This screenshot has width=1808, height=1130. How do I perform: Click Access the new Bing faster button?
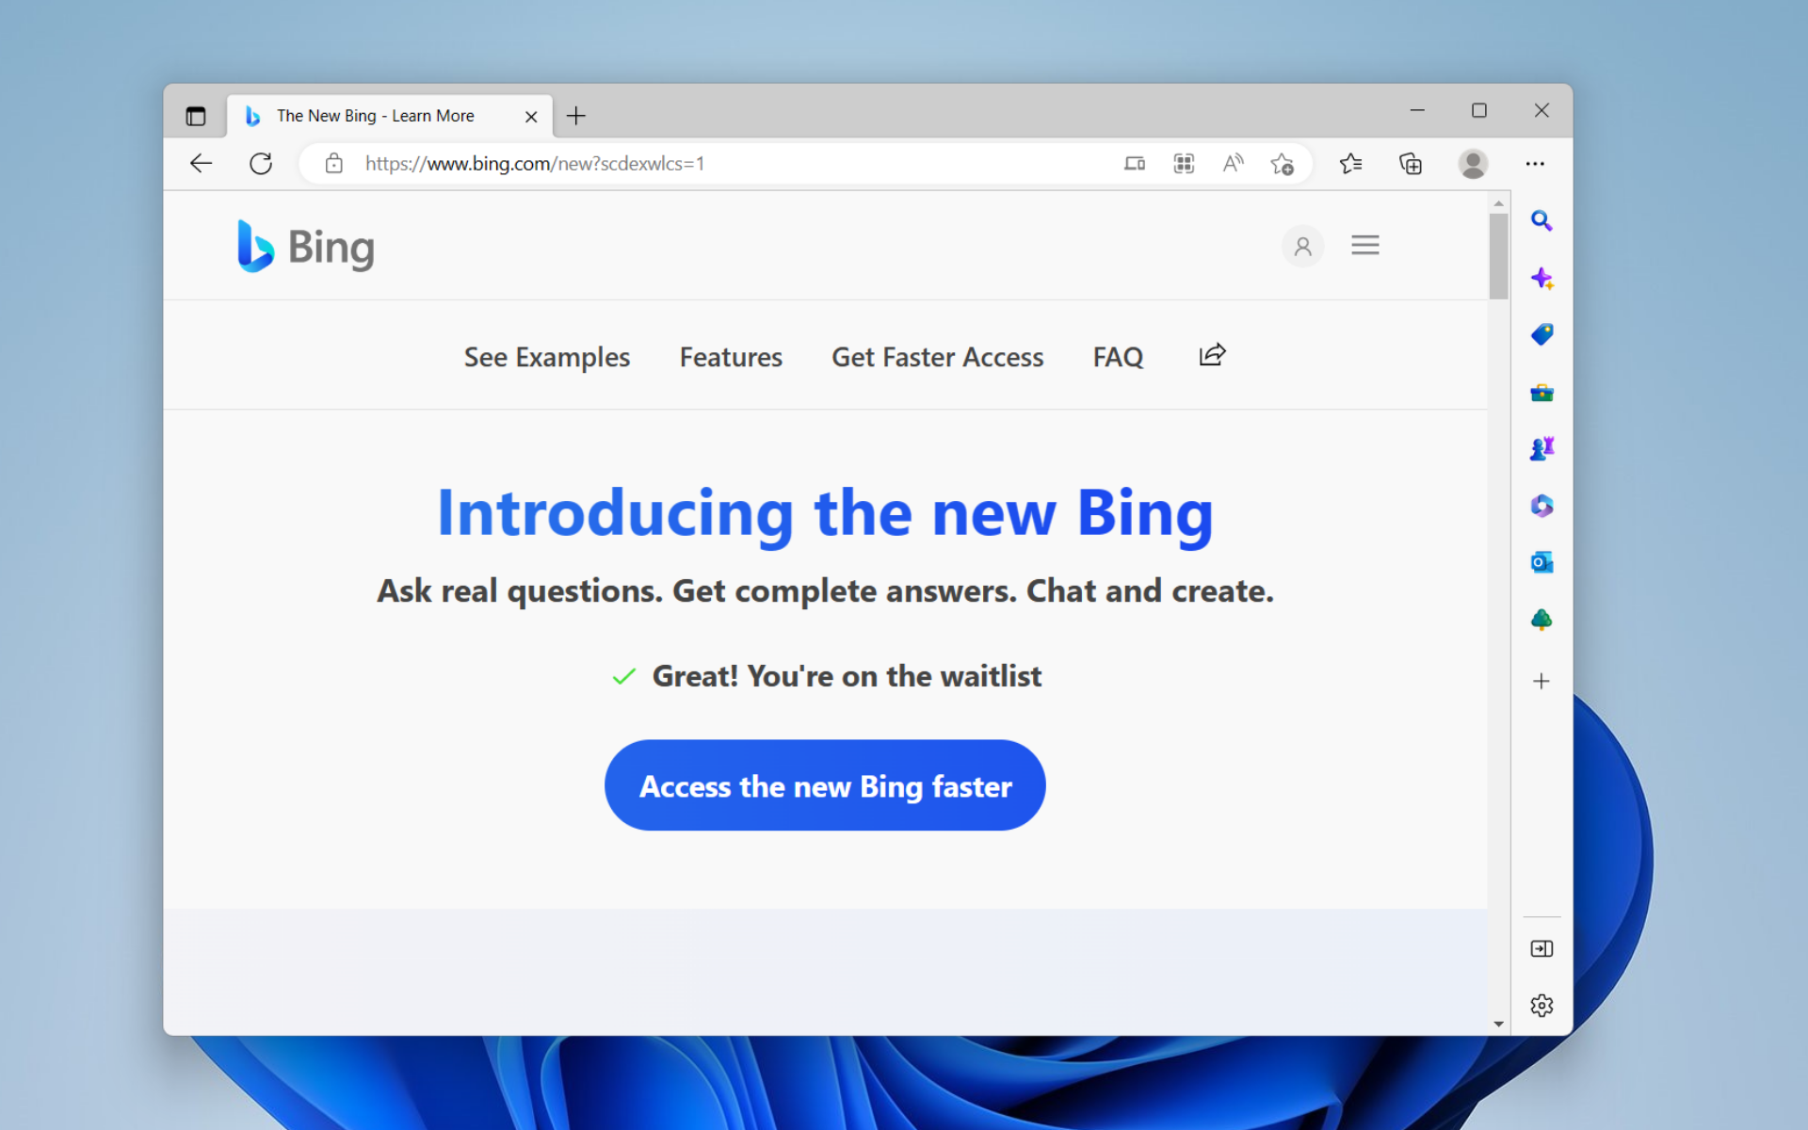(x=825, y=784)
